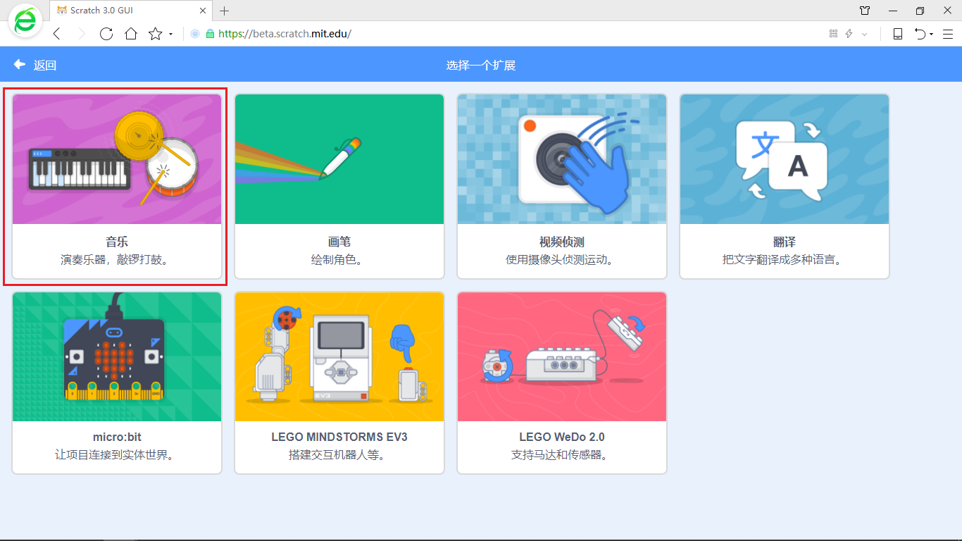Click description 搭建交互机器人等。
The image size is (962, 541).
coord(339,455)
